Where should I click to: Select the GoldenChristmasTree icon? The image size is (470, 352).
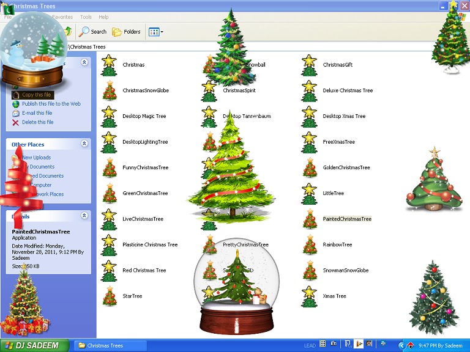[310, 167]
